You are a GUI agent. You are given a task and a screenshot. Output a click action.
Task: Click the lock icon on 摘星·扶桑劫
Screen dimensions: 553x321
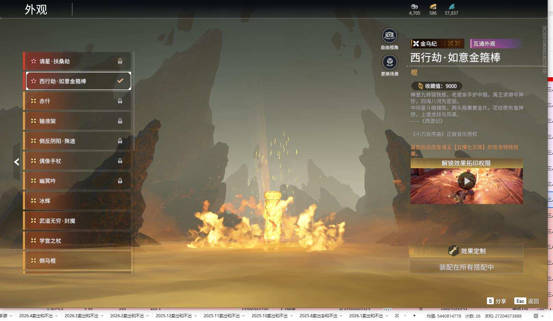120,61
